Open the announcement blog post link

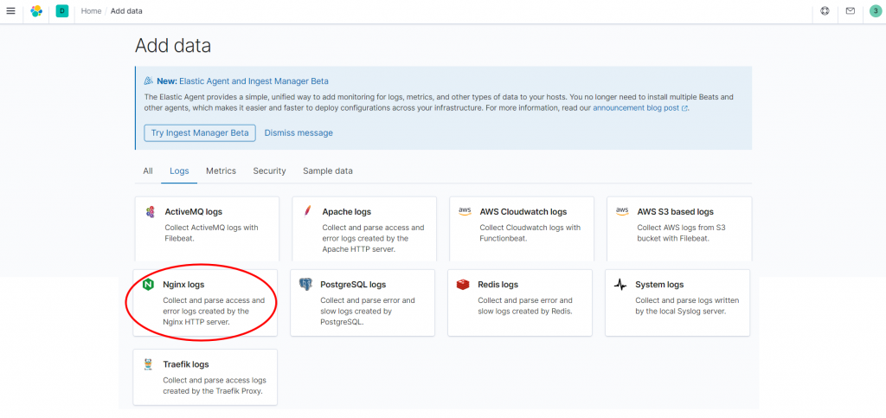(636, 108)
